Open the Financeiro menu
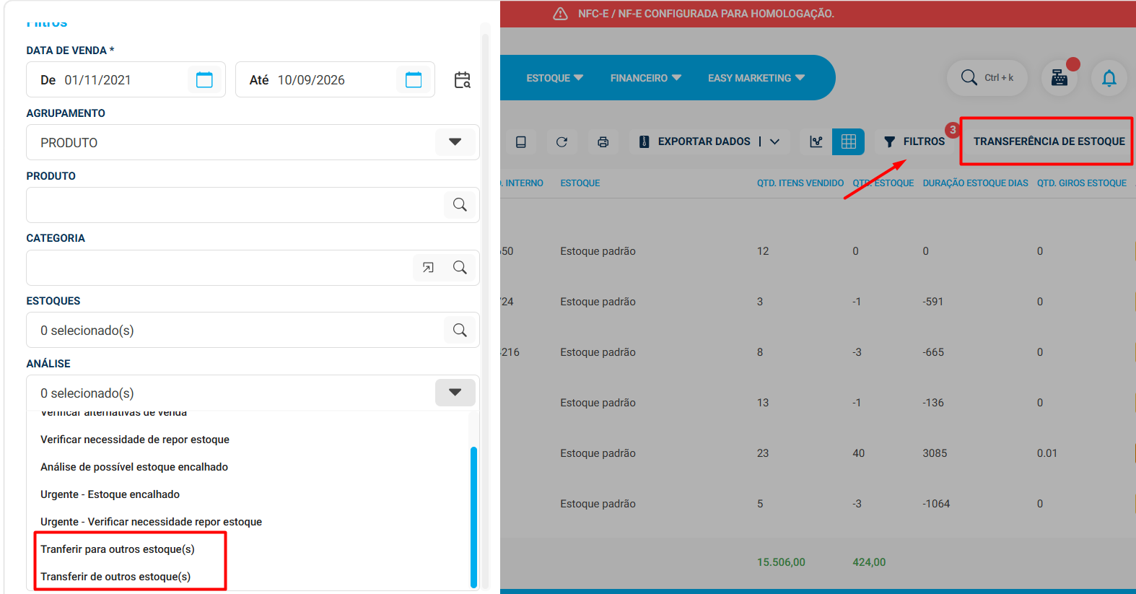 pyautogui.click(x=645, y=78)
